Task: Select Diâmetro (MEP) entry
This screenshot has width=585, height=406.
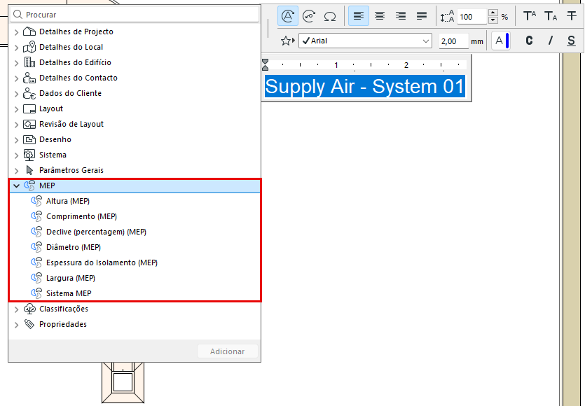Action: tap(135, 247)
